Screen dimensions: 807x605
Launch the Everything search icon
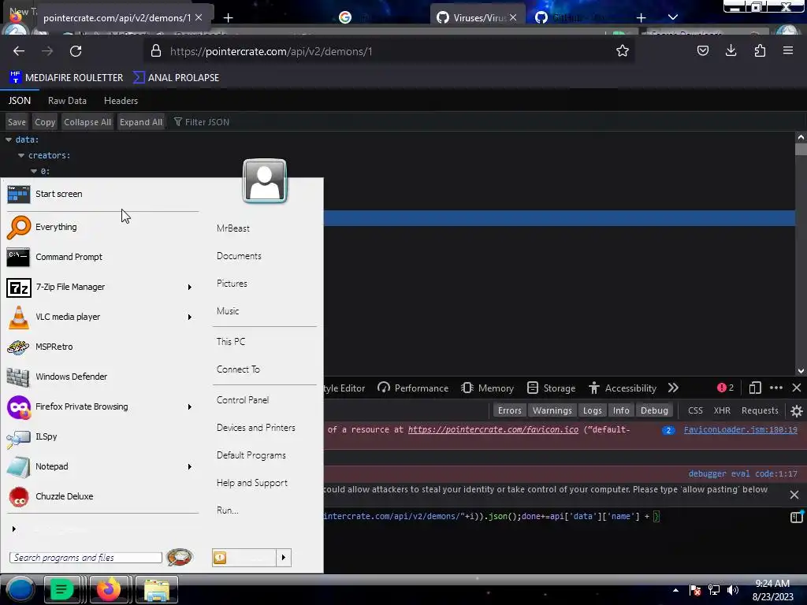tap(19, 227)
